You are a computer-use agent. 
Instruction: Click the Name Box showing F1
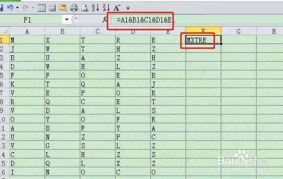coord(31,20)
